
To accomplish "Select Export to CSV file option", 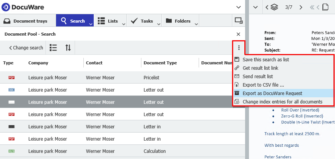I will [263, 85].
